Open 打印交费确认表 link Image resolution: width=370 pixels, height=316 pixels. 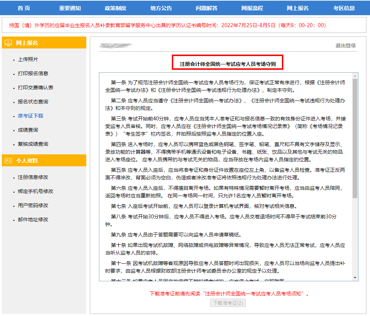click(35, 87)
